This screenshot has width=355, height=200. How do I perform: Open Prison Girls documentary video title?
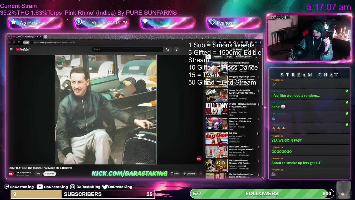242,148
